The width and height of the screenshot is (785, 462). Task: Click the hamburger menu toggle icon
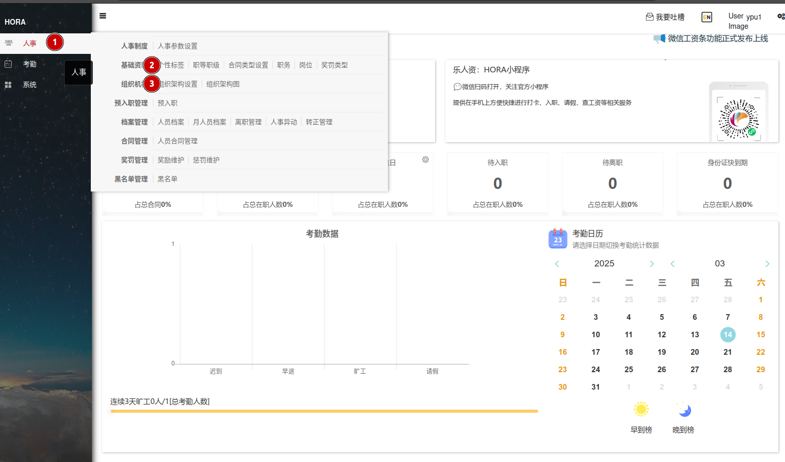pyautogui.click(x=103, y=16)
